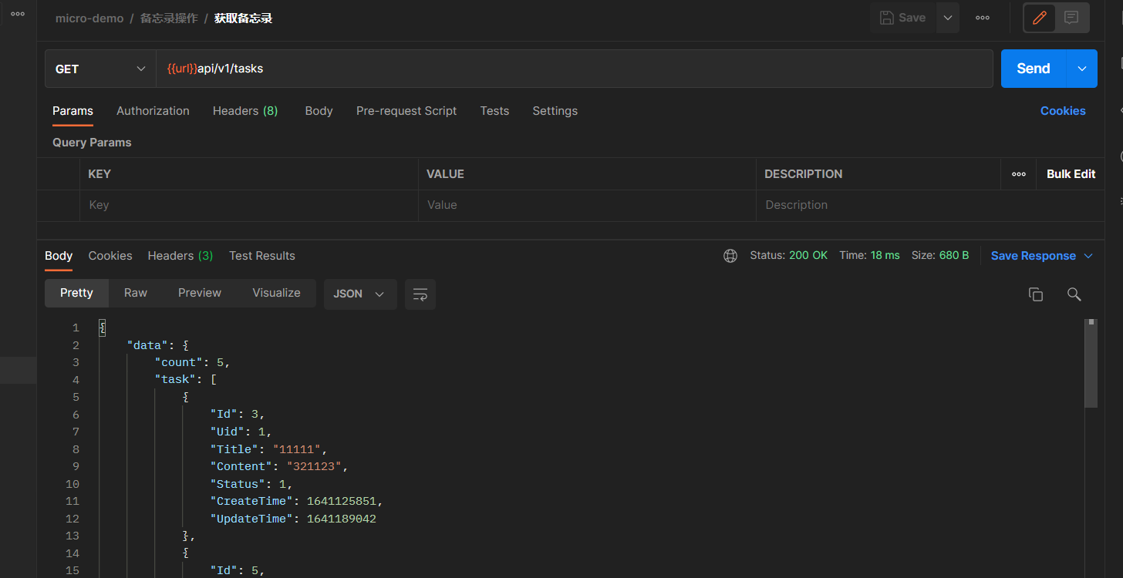Open the response Headers (3) tab
This screenshot has height=578, width=1123.
180,256
